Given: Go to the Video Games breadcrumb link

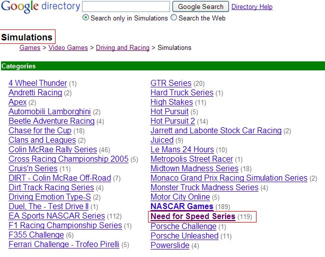Looking at the screenshot, I should [68, 47].
